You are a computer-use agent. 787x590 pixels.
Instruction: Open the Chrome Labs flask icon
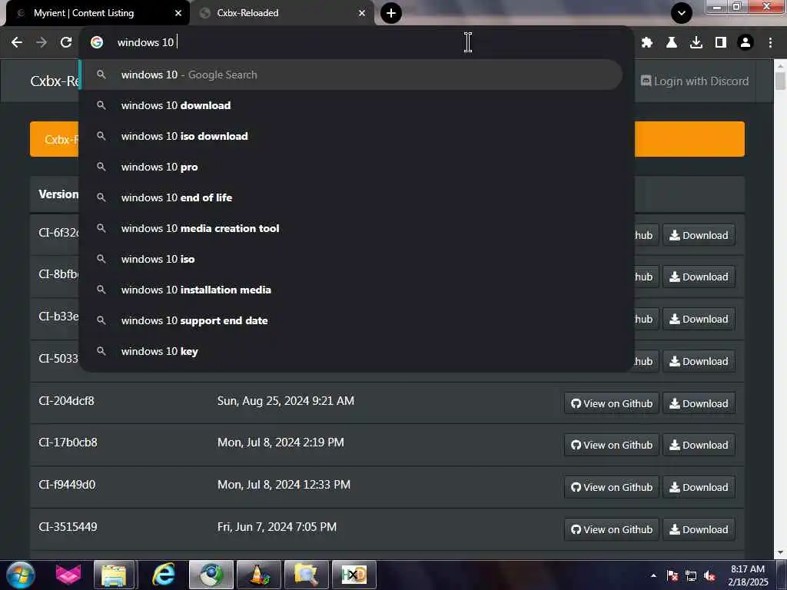(x=671, y=43)
